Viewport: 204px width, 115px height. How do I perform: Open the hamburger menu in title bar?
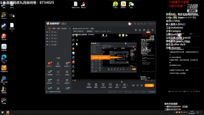144,24
